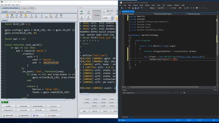Image resolution: width=219 pixels, height=123 pixels.
Task: Click the Redo icon in ESPlorer toolbar
Action: point(36,16)
